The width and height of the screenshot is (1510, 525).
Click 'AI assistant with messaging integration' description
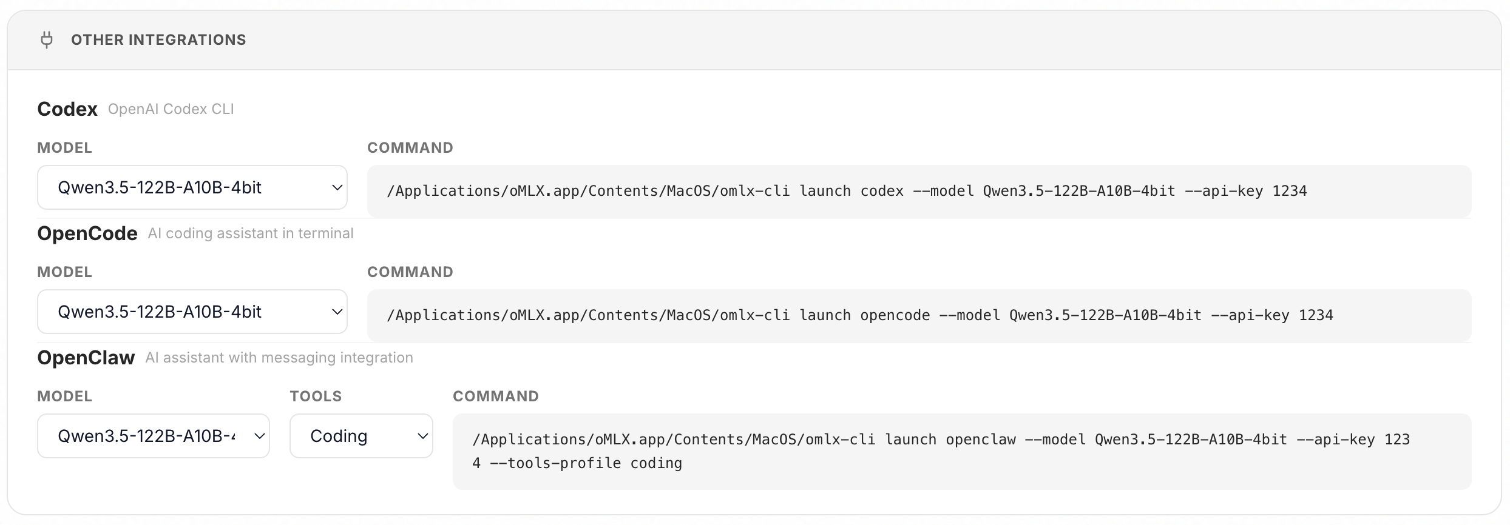click(279, 358)
